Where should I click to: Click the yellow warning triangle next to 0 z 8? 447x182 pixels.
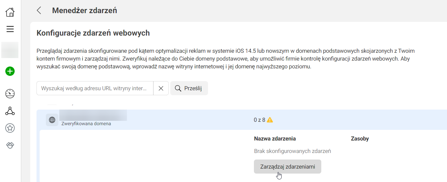pos(270,120)
